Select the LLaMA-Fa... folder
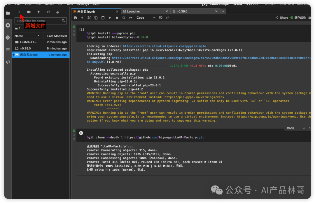Viewport: 315px width, 203px height. tap(41, 42)
